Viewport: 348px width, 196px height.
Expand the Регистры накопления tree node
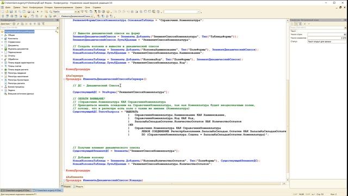pyautogui.click(x=2, y=76)
